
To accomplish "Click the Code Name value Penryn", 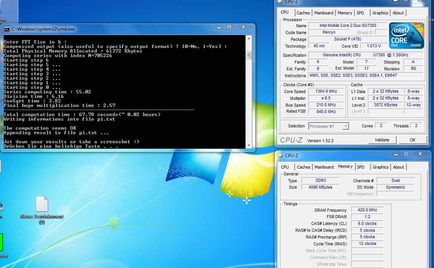I will [x=329, y=33].
